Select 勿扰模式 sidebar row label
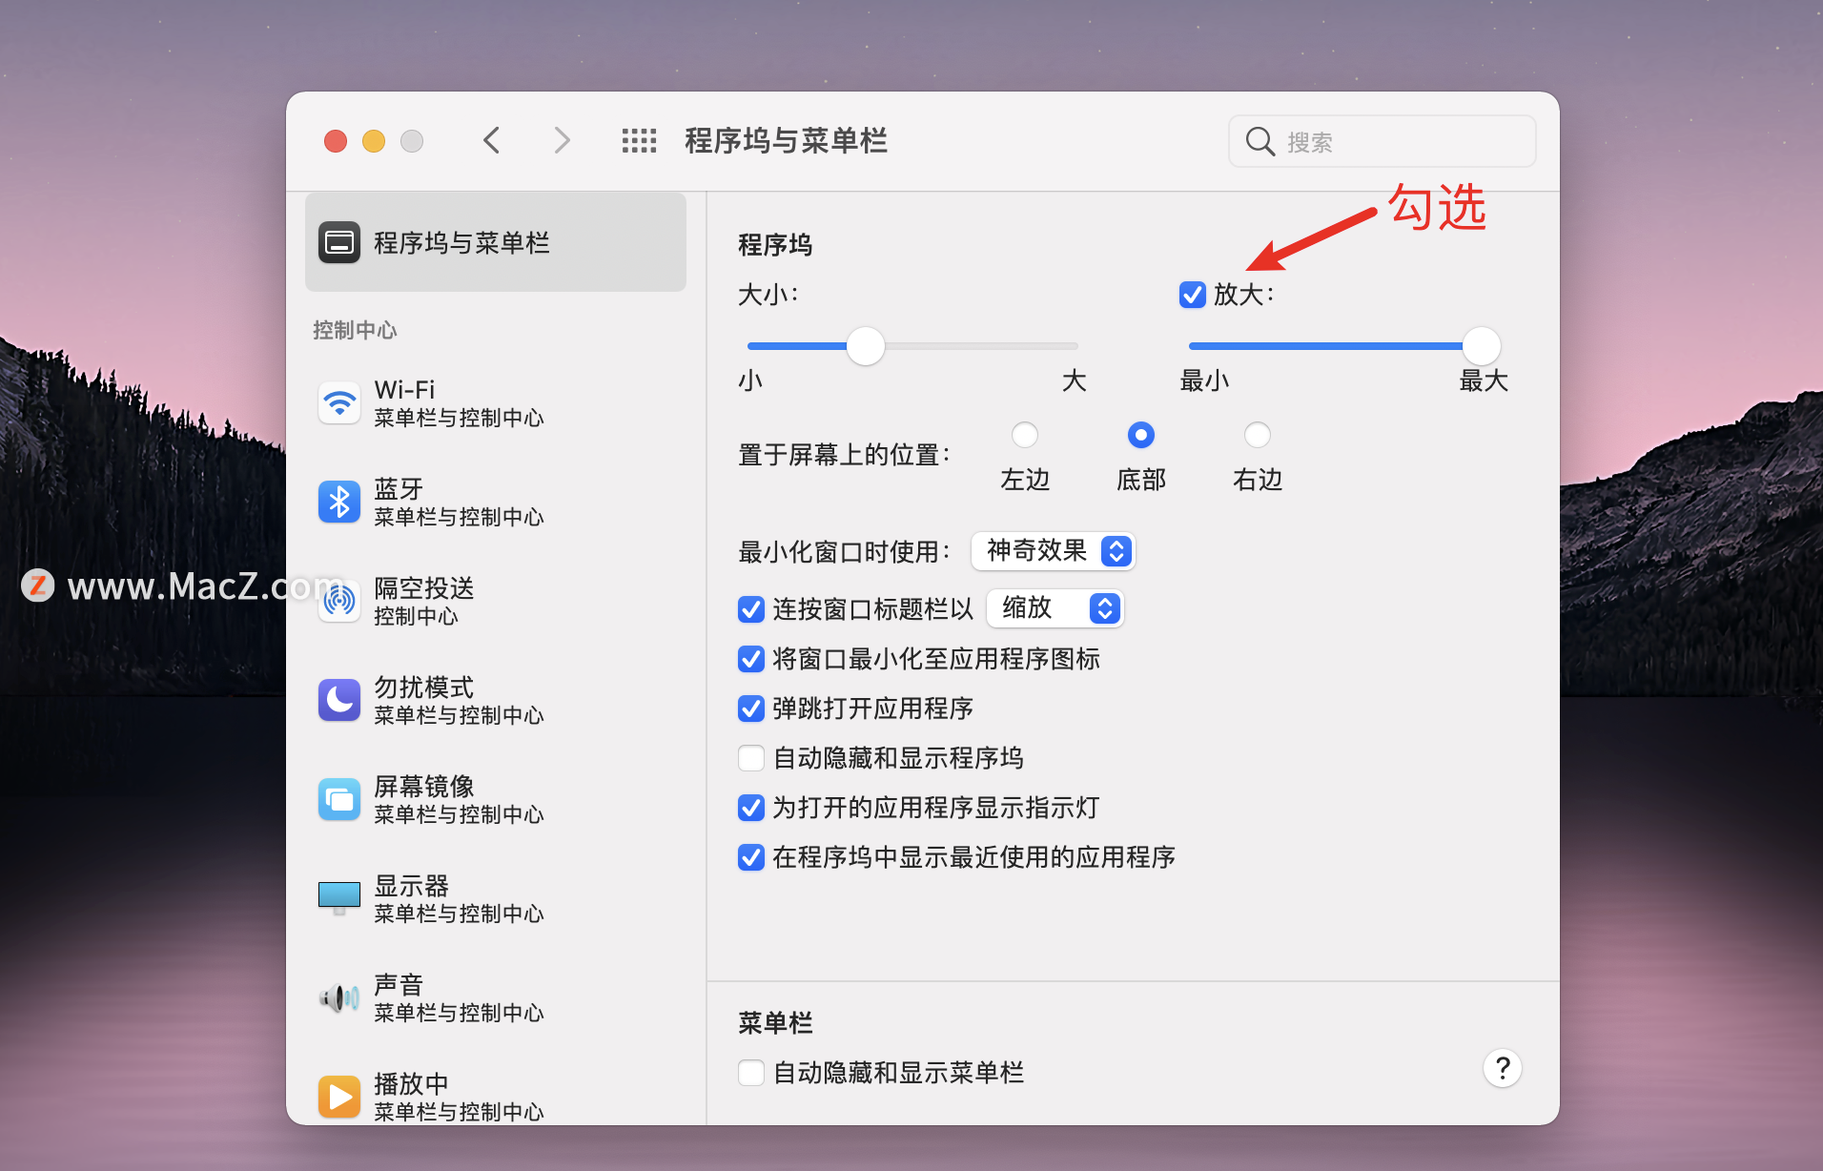This screenshot has height=1171, width=1823. 424,688
